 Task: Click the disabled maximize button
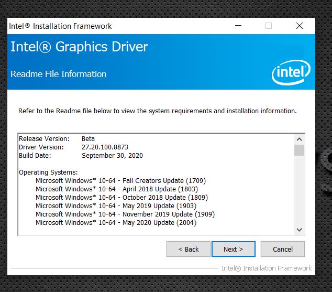pyautogui.click(x=269, y=26)
